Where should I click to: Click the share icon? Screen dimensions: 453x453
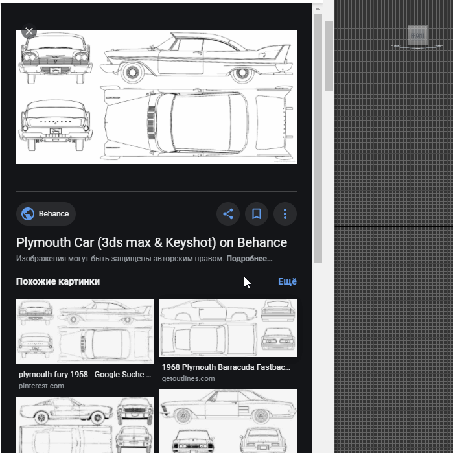228,214
